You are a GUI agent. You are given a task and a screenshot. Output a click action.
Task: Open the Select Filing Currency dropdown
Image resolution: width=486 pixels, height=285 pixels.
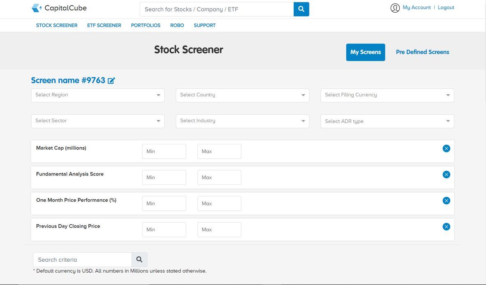pyautogui.click(x=387, y=95)
